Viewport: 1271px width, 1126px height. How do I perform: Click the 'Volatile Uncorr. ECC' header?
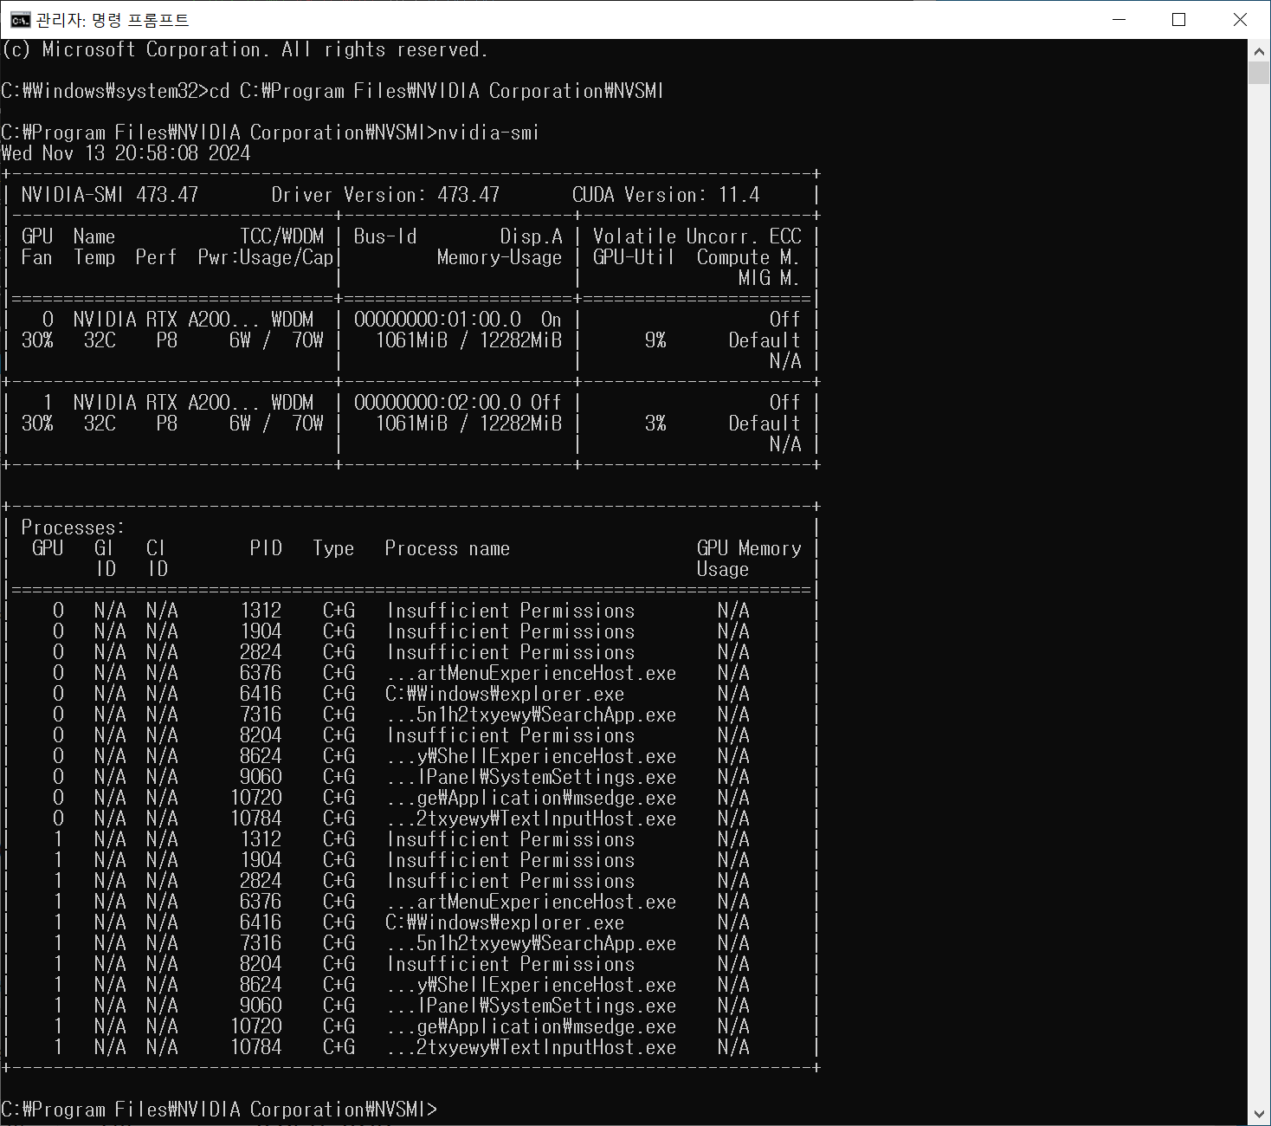point(697,236)
